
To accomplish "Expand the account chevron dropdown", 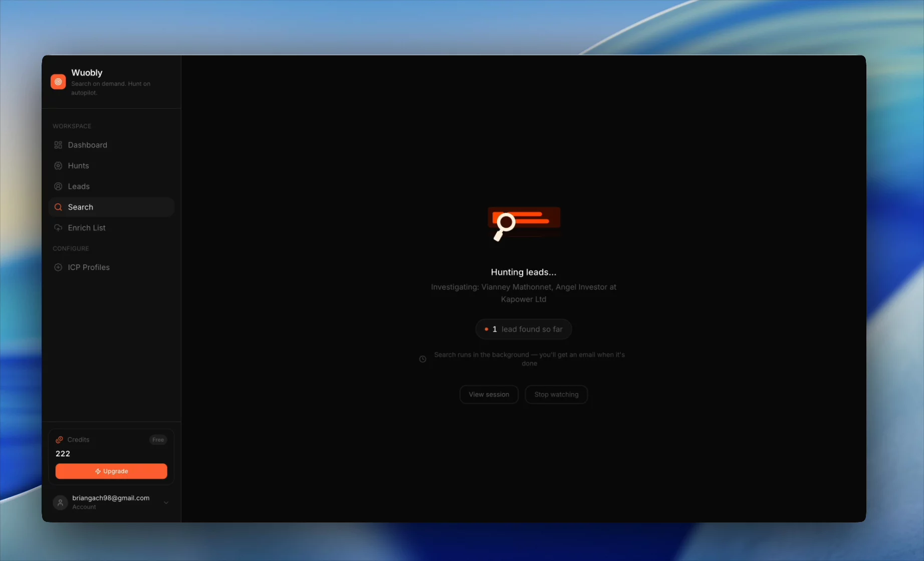I will tap(166, 502).
